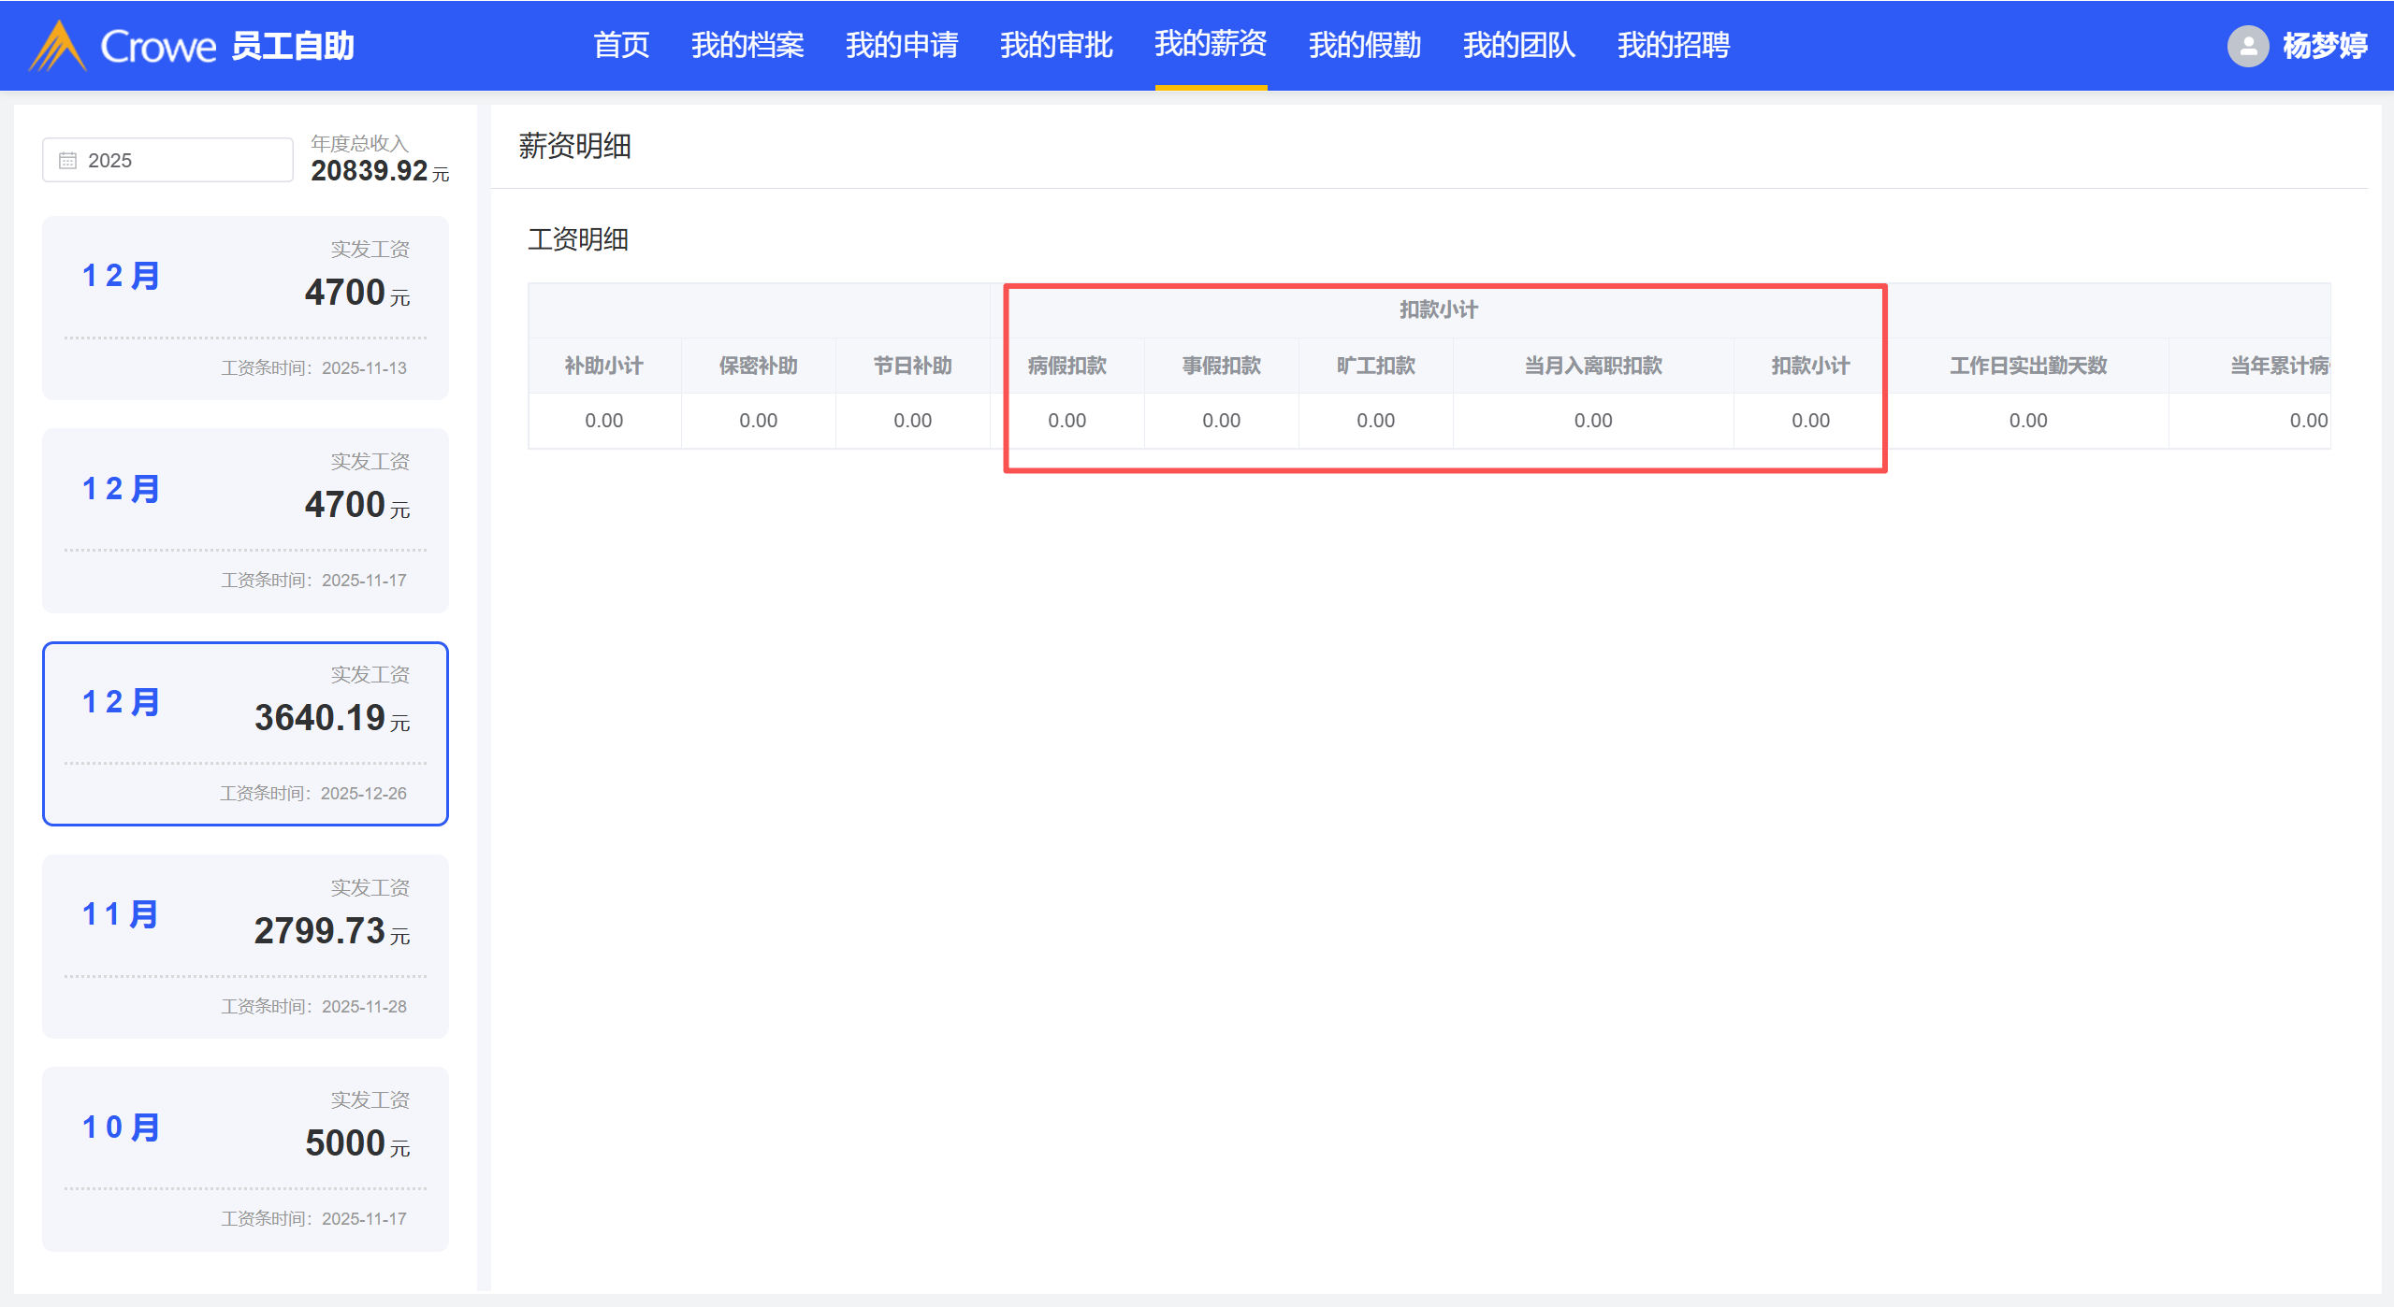
Task: Click the calendar icon in year field
Action: pos(67,161)
